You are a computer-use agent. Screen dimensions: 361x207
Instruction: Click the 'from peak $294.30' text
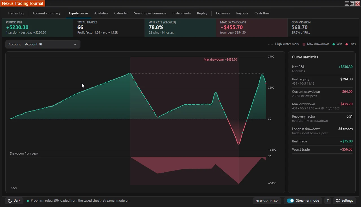click(233, 33)
